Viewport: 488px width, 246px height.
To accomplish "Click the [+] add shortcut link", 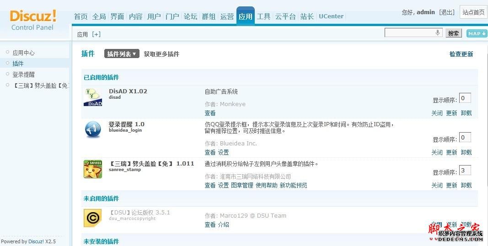I will pyautogui.click(x=96, y=34).
